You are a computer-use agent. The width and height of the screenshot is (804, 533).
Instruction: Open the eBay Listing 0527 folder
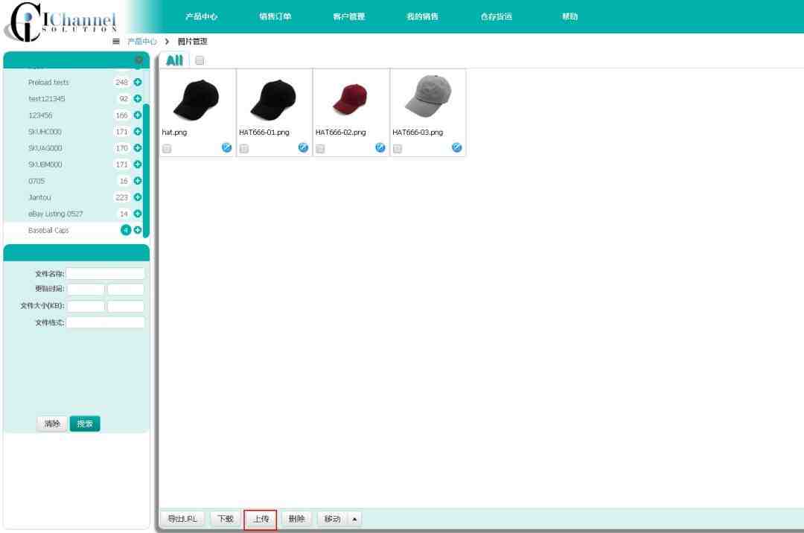pos(55,214)
